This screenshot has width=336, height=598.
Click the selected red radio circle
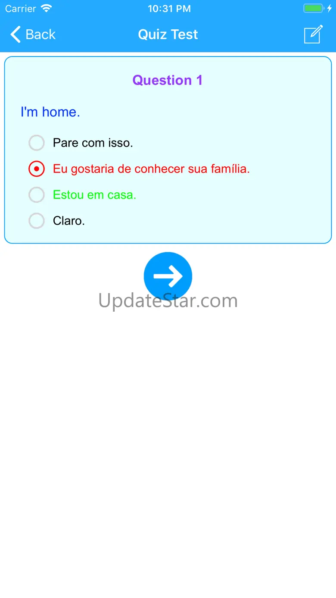37,169
